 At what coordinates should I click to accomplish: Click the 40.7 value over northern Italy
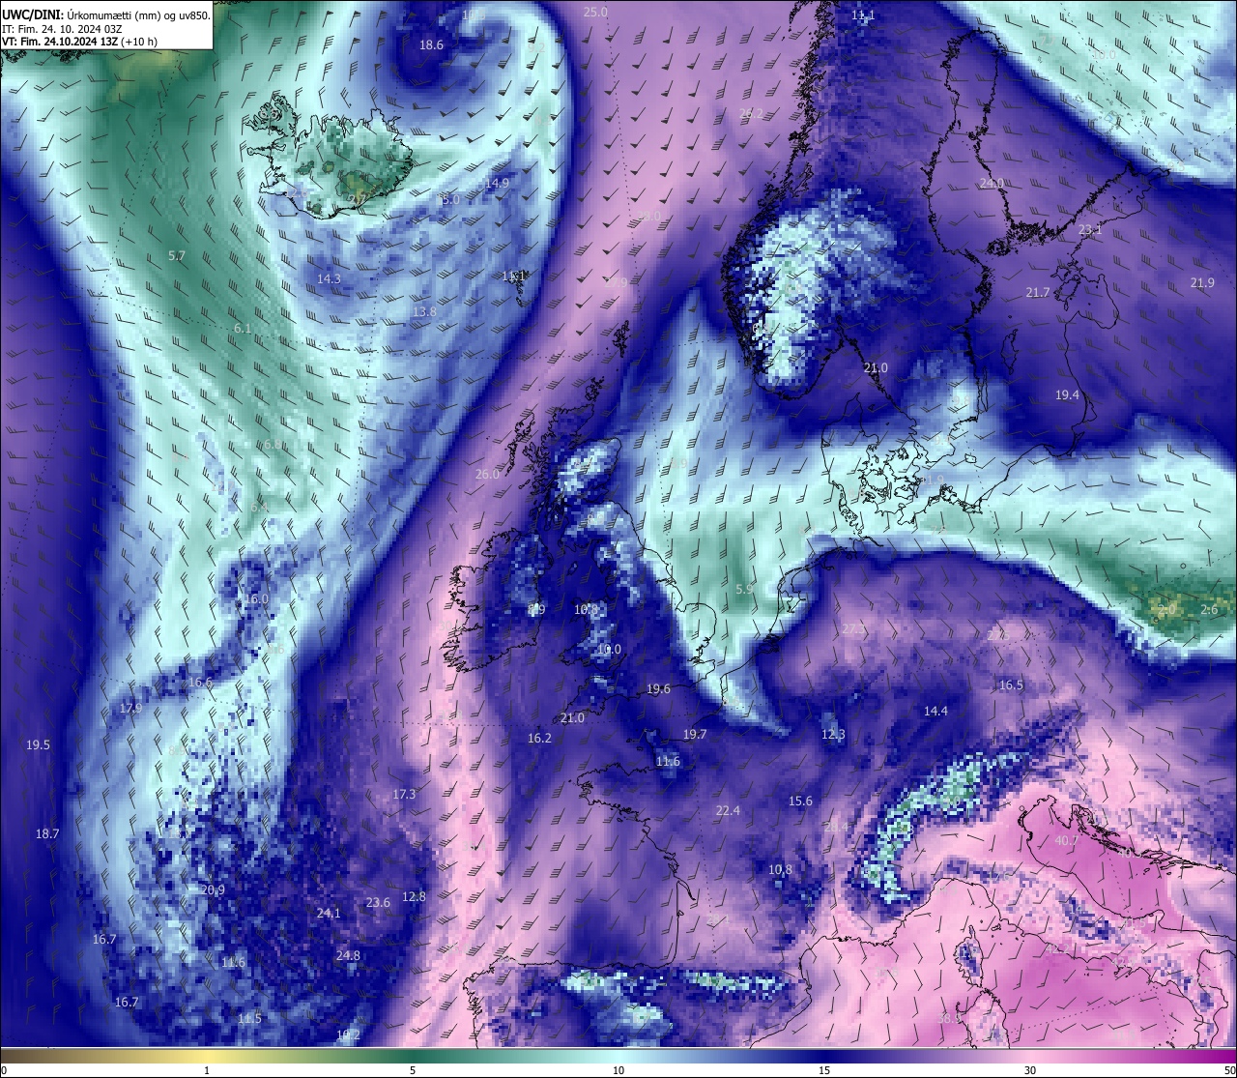click(1067, 840)
